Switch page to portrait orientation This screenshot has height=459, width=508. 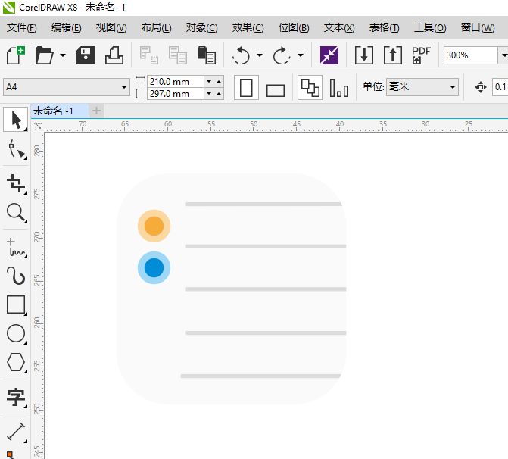(245, 88)
